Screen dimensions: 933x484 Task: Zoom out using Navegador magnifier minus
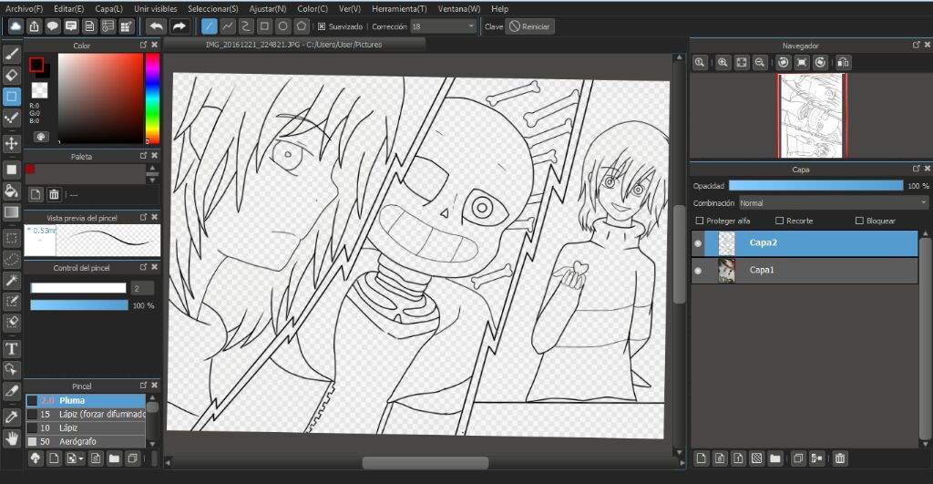pyautogui.click(x=760, y=63)
